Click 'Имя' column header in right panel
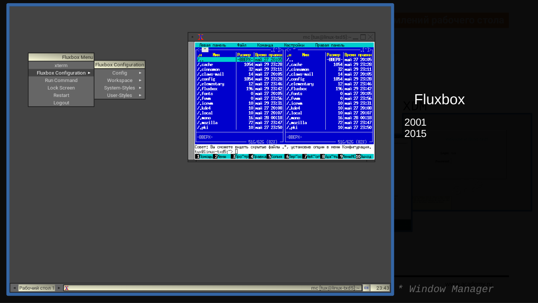 click(x=306, y=55)
